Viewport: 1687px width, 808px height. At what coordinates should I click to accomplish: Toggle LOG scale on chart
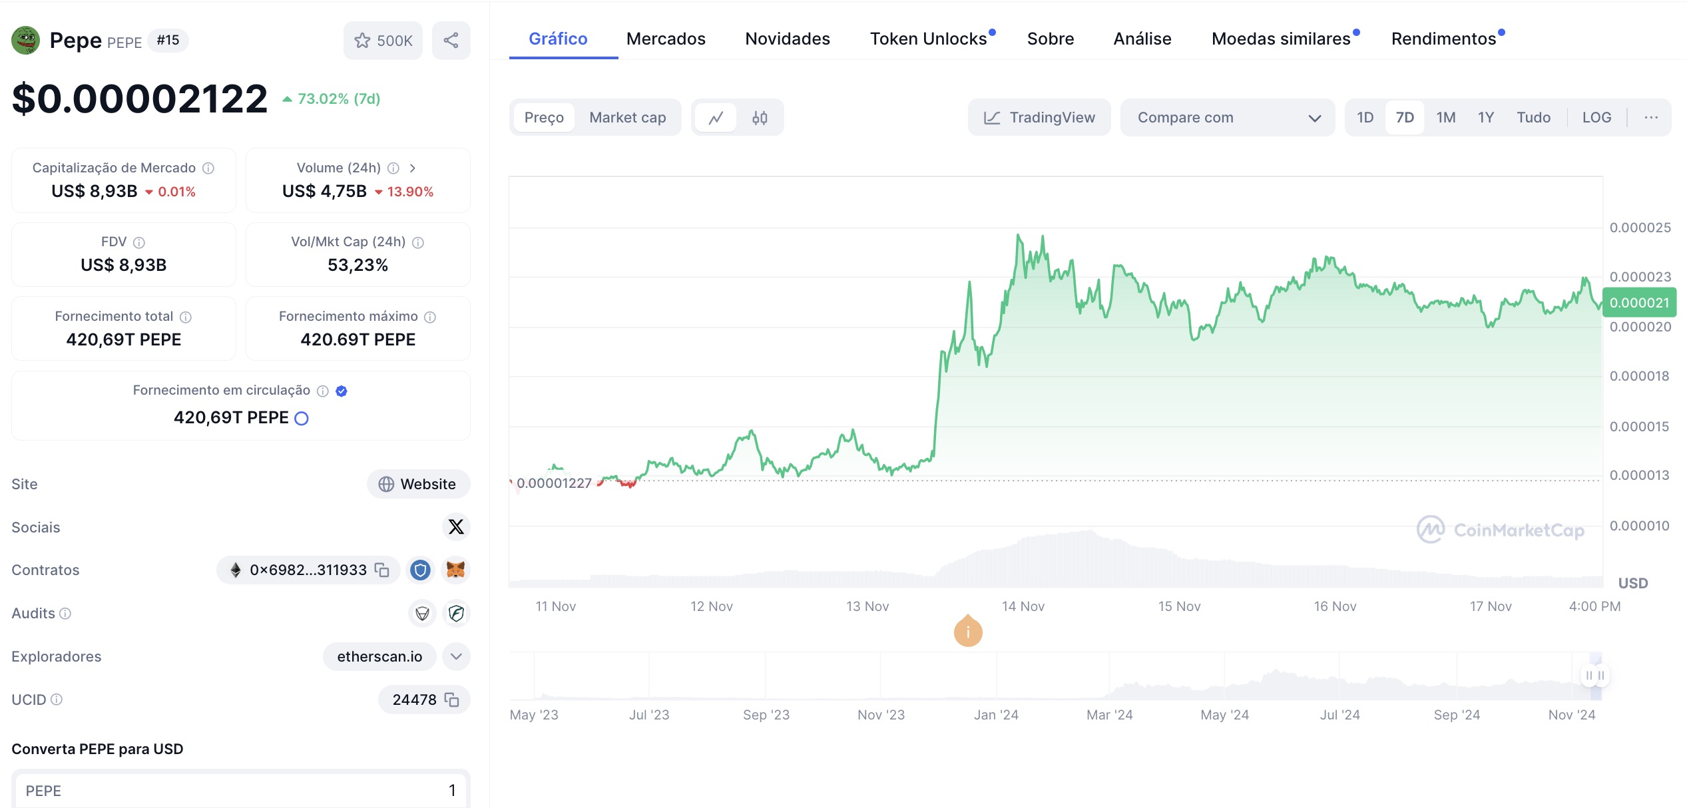pyautogui.click(x=1596, y=118)
